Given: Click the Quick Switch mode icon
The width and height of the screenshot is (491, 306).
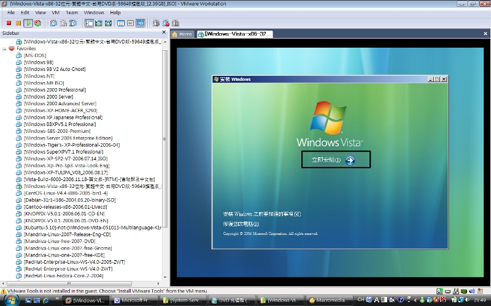Looking at the screenshot, I should pyautogui.click(x=99, y=23).
